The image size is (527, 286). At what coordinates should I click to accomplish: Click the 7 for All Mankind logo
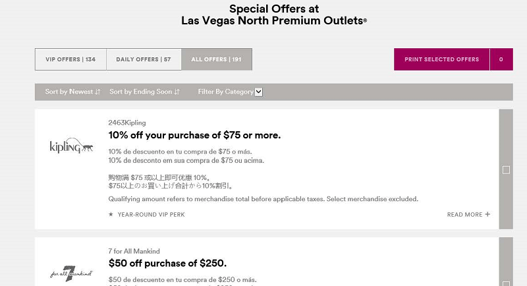[x=71, y=273]
